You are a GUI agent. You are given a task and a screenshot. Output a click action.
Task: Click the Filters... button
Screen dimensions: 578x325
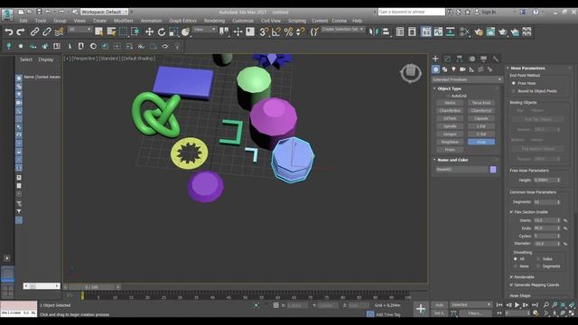click(475, 313)
